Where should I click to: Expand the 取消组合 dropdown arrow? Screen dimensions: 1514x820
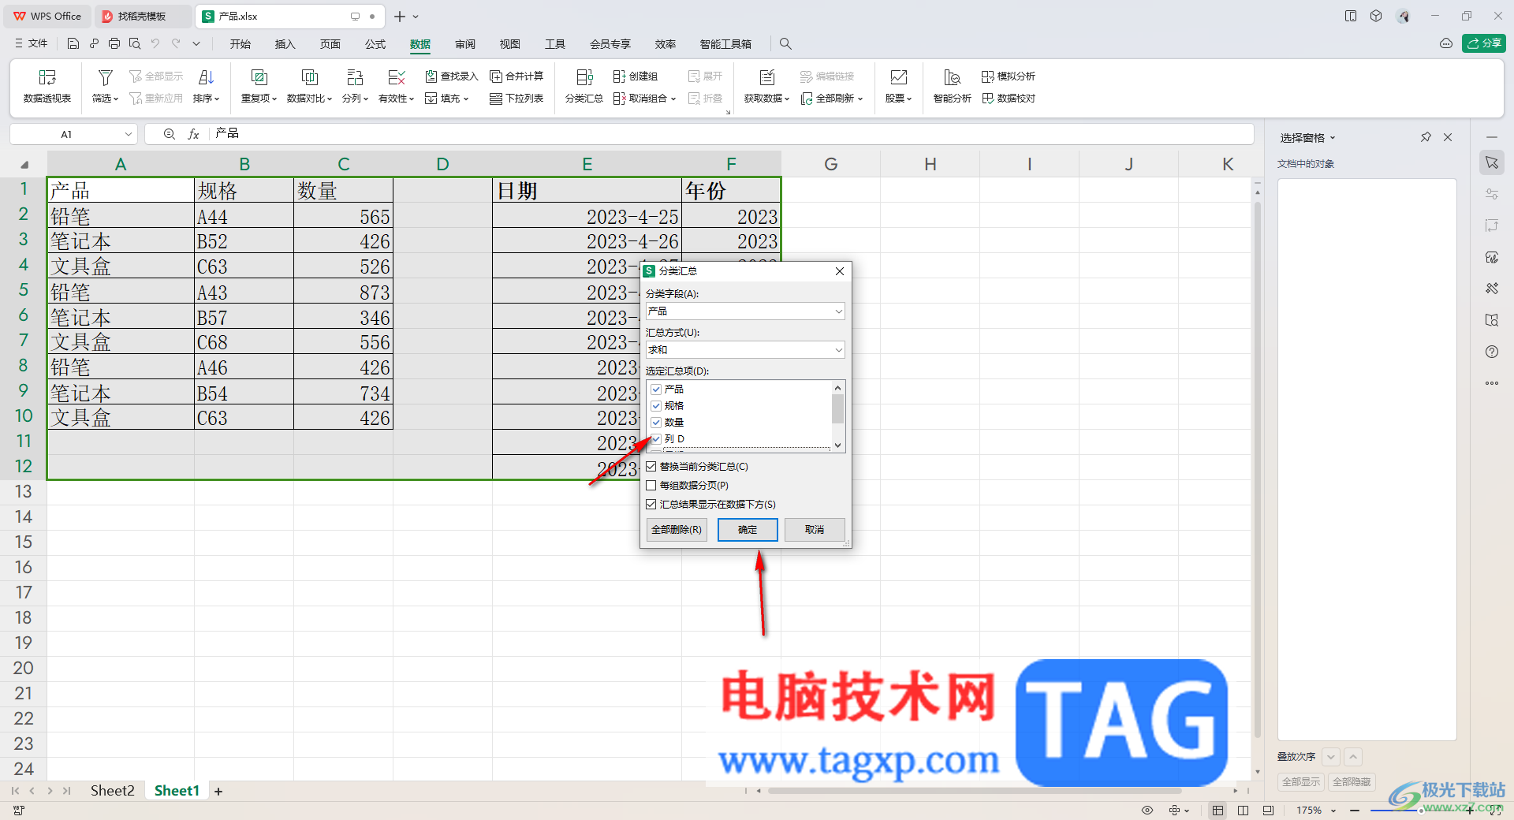coord(673,99)
